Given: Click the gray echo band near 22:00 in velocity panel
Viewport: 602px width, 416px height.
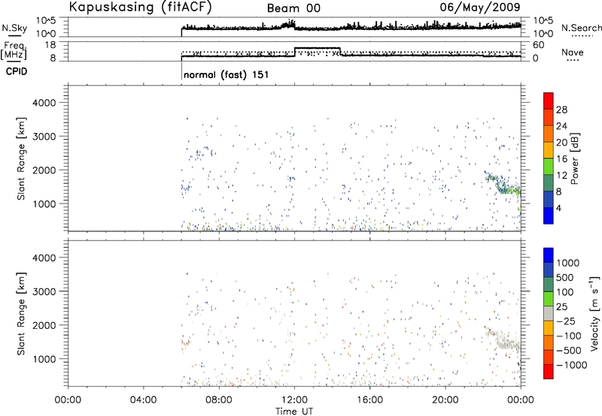Looking at the screenshot, I should pyautogui.click(x=503, y=338).
